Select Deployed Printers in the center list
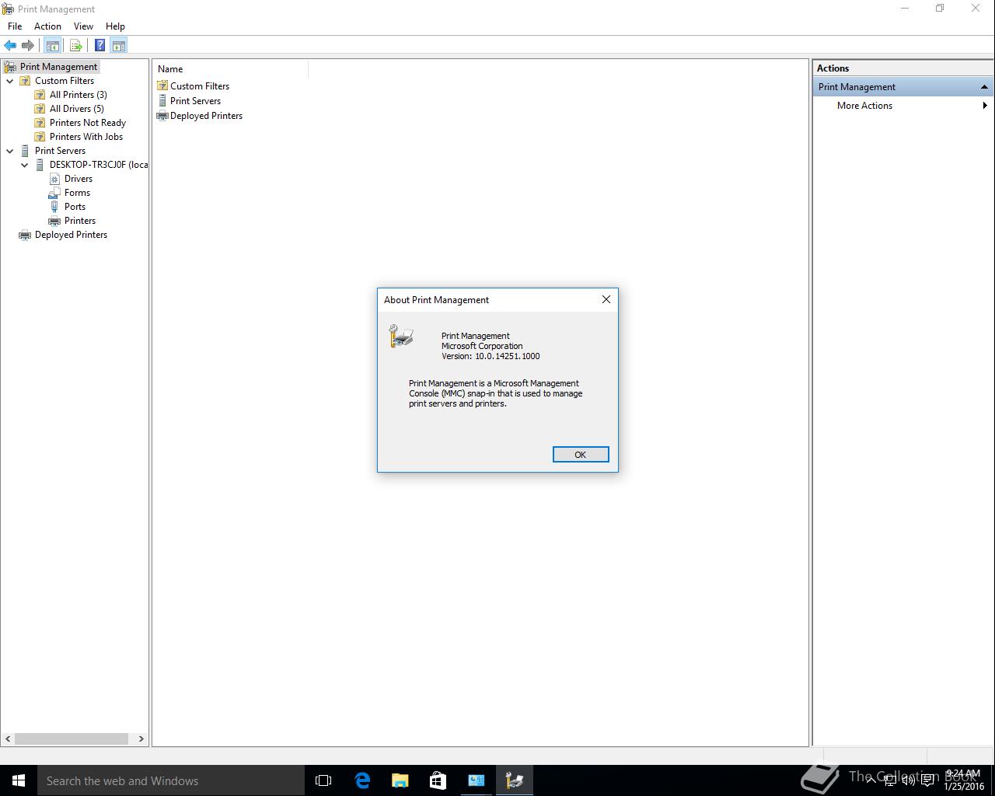This screenshot has width=995, height=796. click(x=206, y=116)
